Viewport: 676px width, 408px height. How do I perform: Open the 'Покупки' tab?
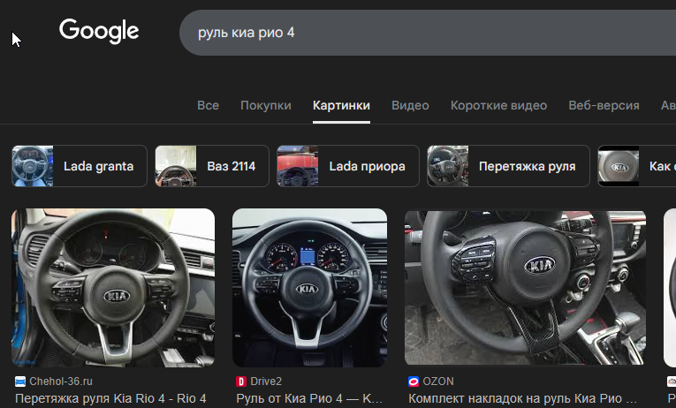[266, 106]
